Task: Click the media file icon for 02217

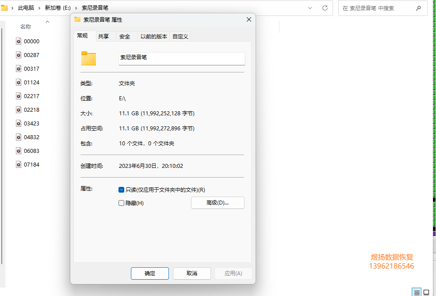Action: click(x=19, y=96)
